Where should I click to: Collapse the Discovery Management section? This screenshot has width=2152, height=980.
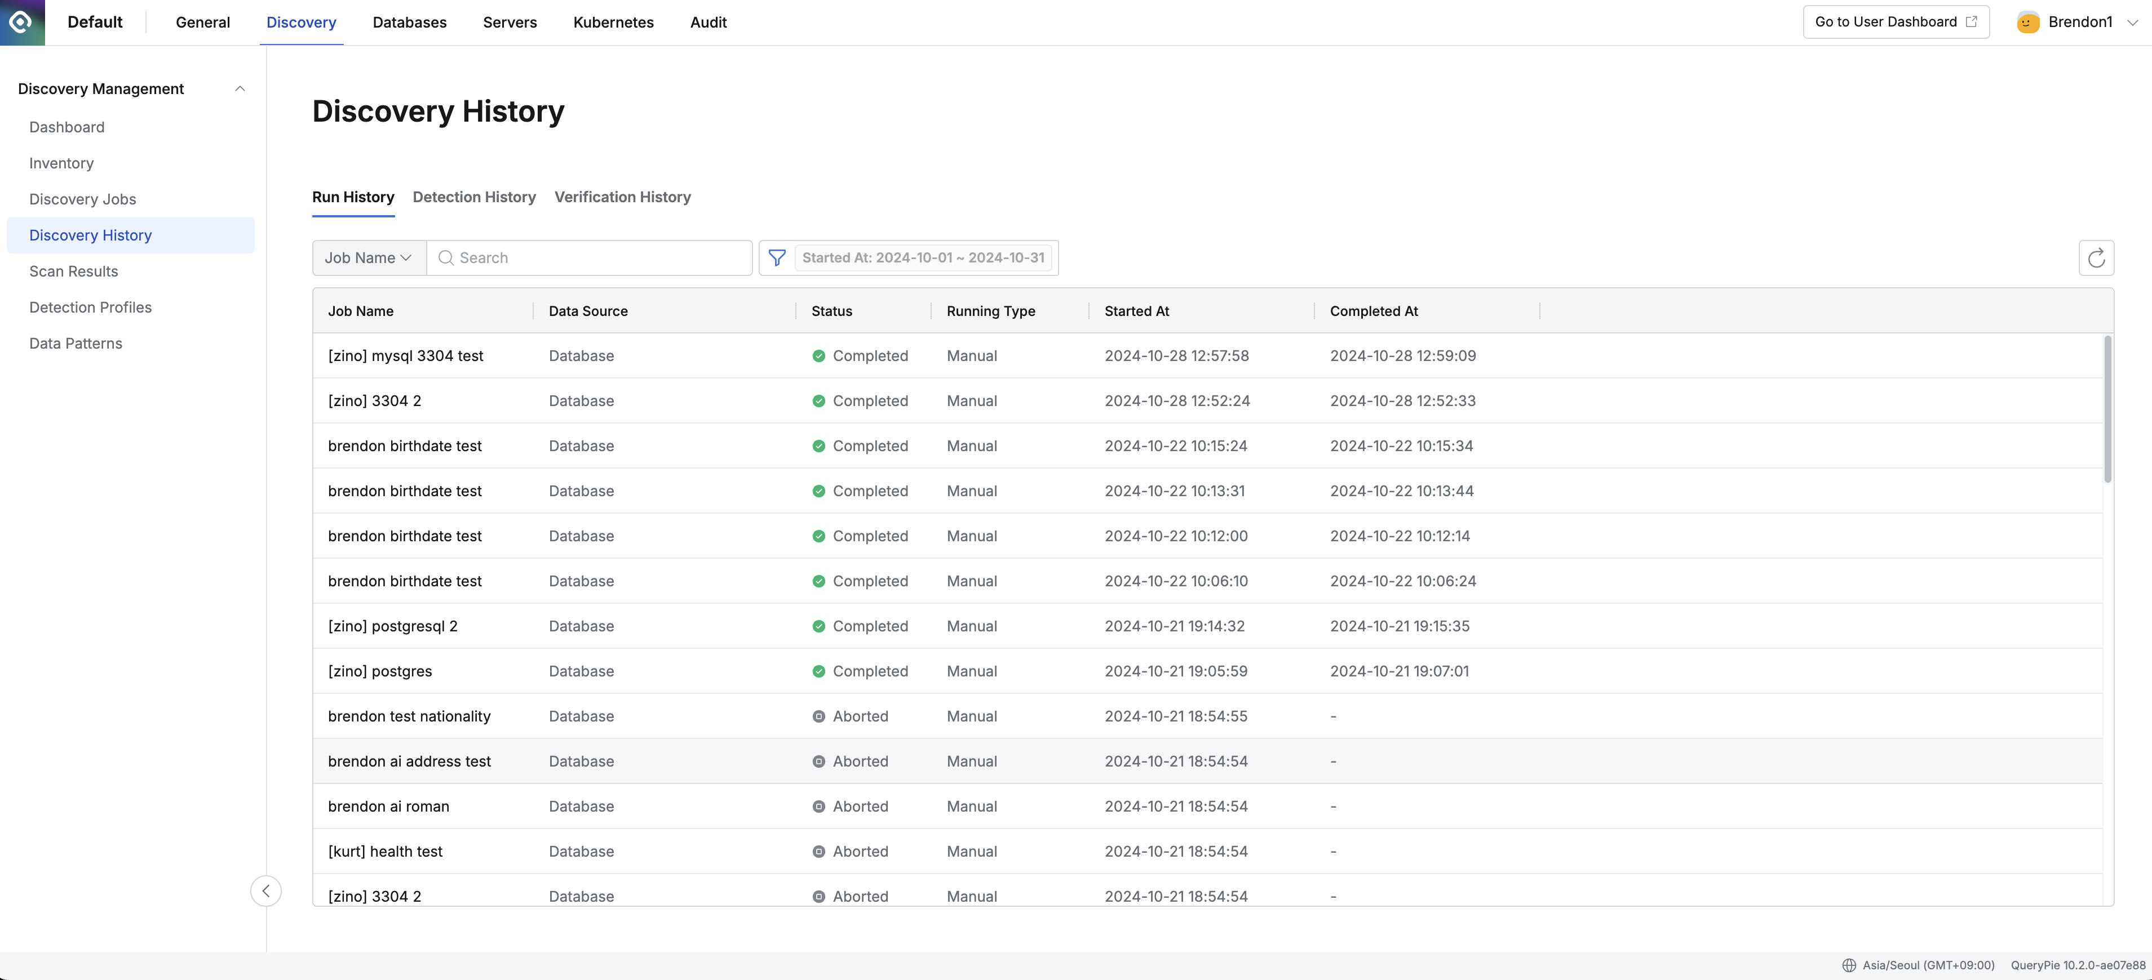(x=240, y=88)
